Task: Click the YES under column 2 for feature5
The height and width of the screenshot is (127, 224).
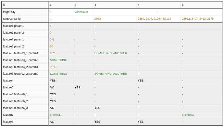Action: (x=77, y=87)
